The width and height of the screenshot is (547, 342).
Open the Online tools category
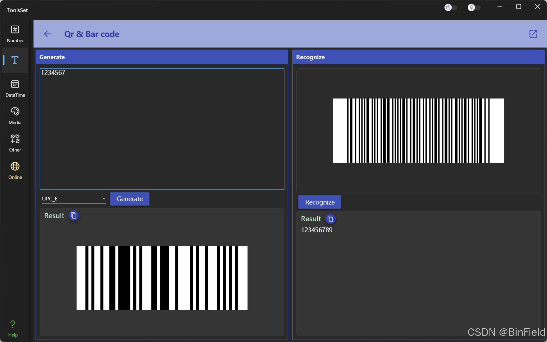(x=15, y=171)
